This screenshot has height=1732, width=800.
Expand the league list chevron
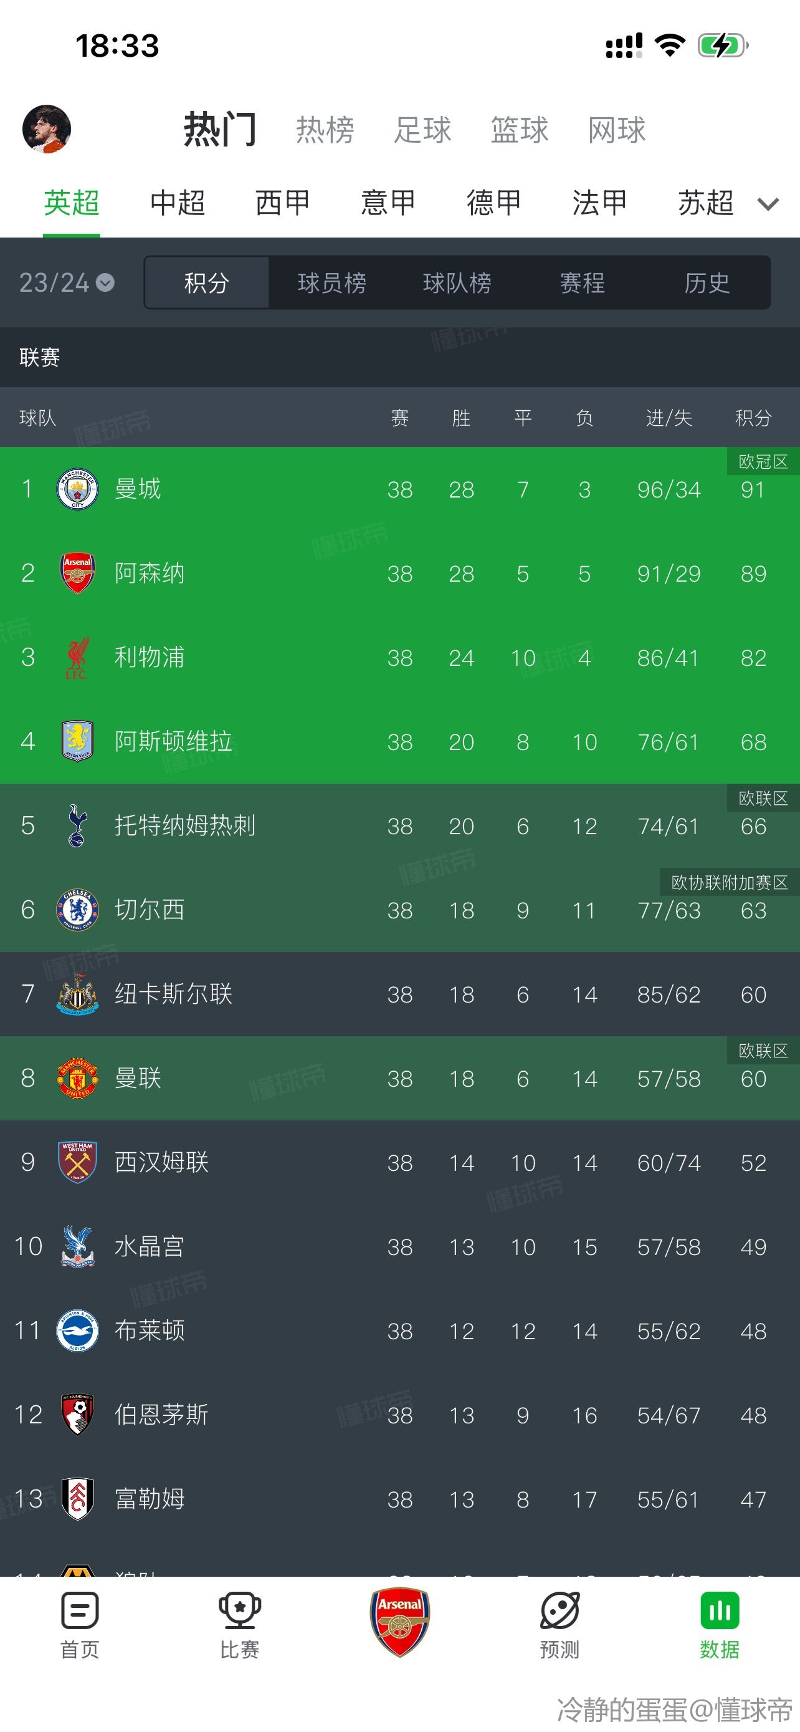pos(768,204)
